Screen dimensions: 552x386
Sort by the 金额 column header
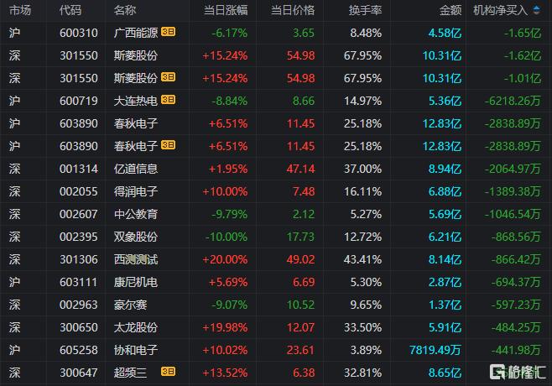pos(450,10)
